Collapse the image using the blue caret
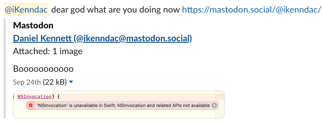Screen dimensions: 323x123 [71, 82]
